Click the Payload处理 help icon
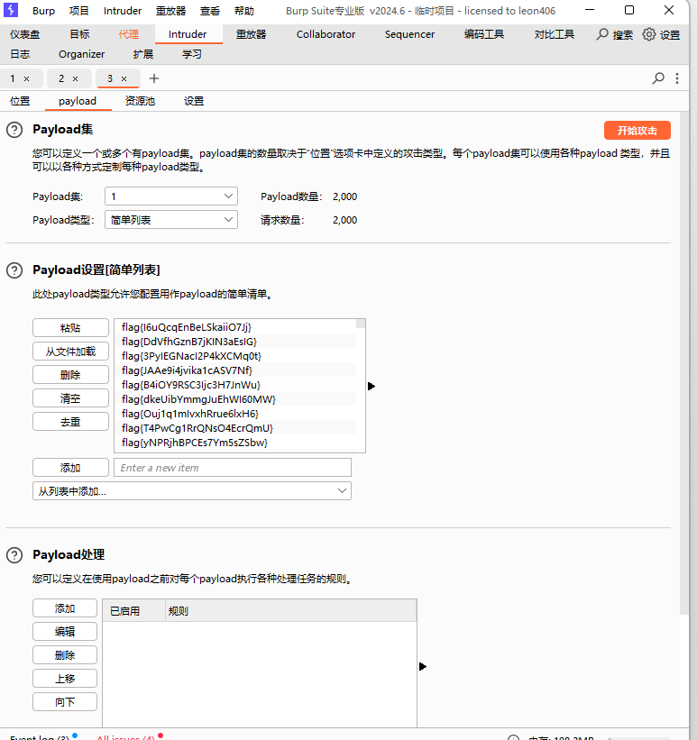This screenshot has height=740, width=697. 14,555
